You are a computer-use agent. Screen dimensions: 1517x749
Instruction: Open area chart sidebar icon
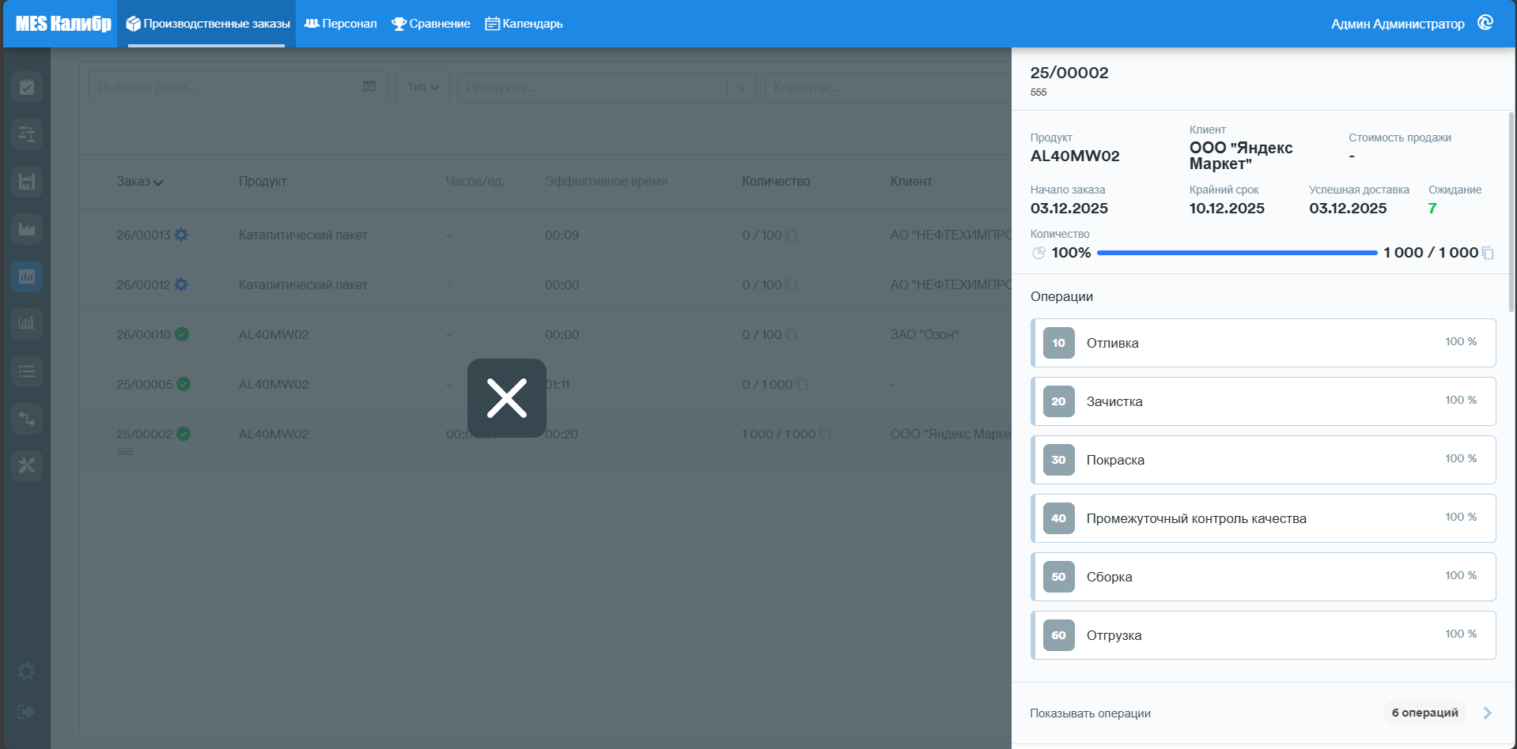27,229
